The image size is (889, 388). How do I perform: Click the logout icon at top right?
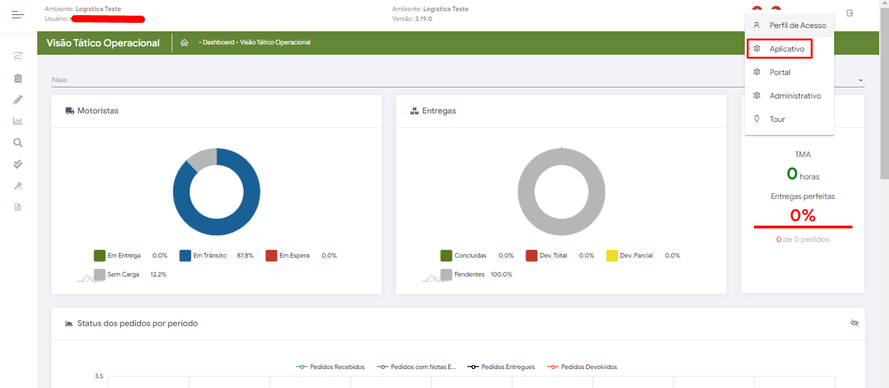point(850,13)
